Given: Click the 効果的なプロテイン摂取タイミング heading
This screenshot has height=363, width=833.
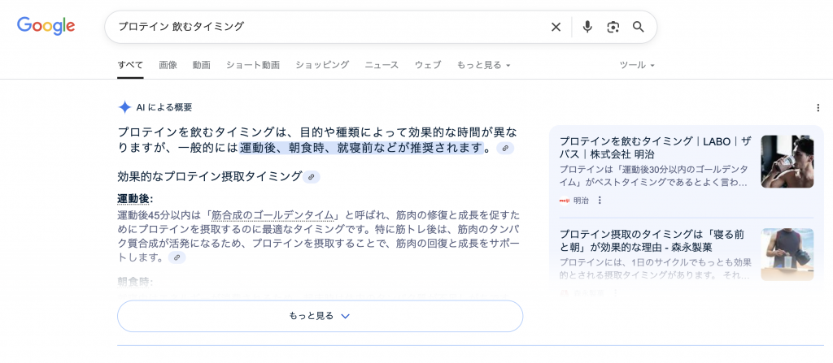Looking at the screenshot, I should pyautogui.click(x=209, y=177).
